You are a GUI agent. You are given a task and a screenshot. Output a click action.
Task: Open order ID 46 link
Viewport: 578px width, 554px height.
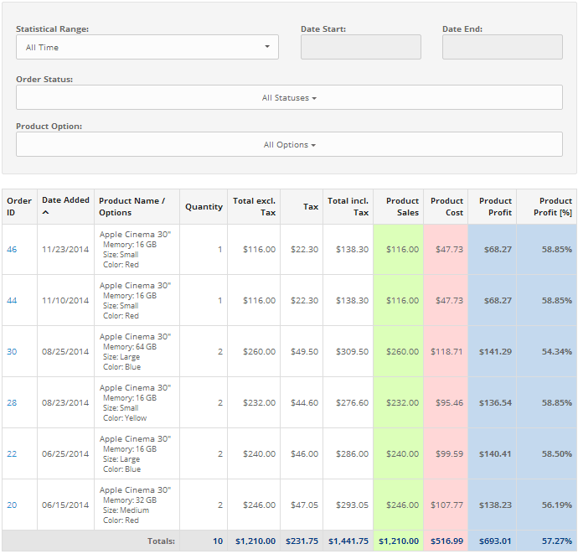[x=12, y=249]
